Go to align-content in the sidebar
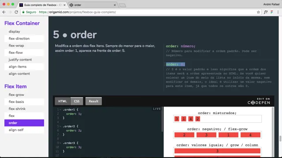This screenshot has height=158, width=282. click(24, 74)
